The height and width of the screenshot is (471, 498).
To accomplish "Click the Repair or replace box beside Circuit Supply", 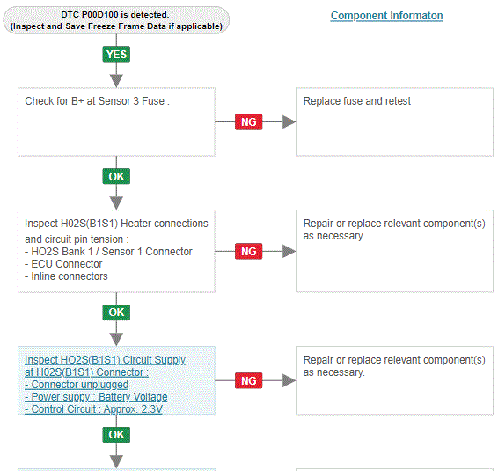I will tap(394, 380).
